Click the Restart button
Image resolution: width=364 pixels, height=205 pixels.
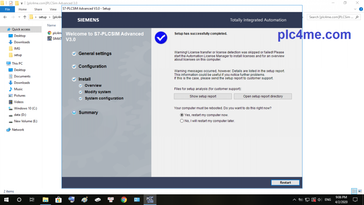pos(285,183)
